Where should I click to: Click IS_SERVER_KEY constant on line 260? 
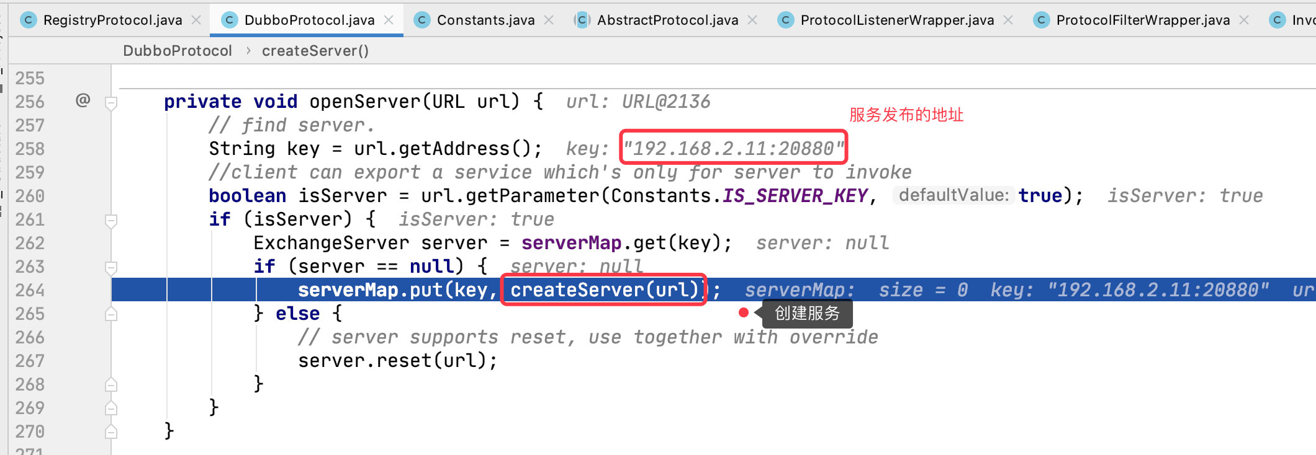coord(795,195)
